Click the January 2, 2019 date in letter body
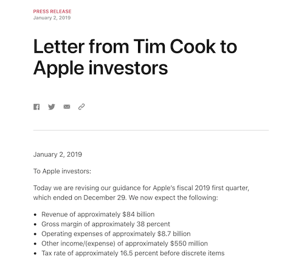Viewport: 304px width, 262px height. [x=58, y=154]
